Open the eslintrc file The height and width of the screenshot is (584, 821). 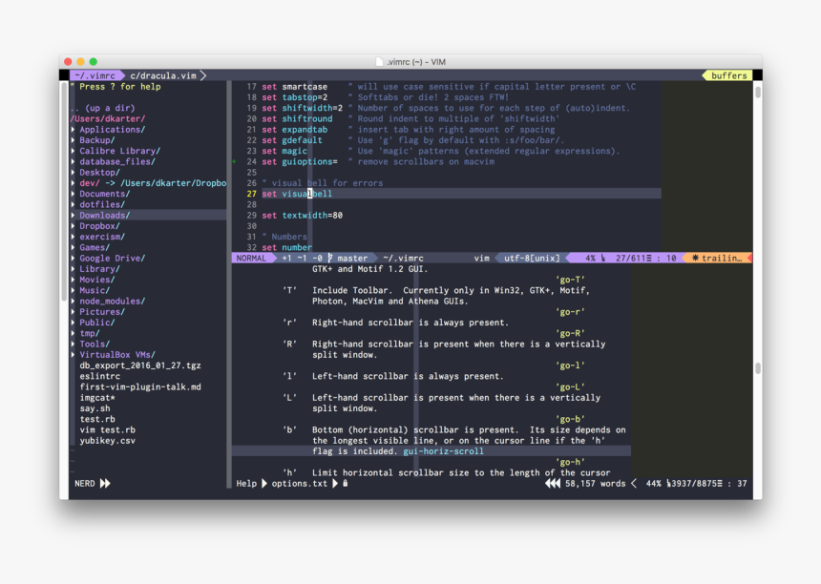pyautogui.click(x=100, y=376)
